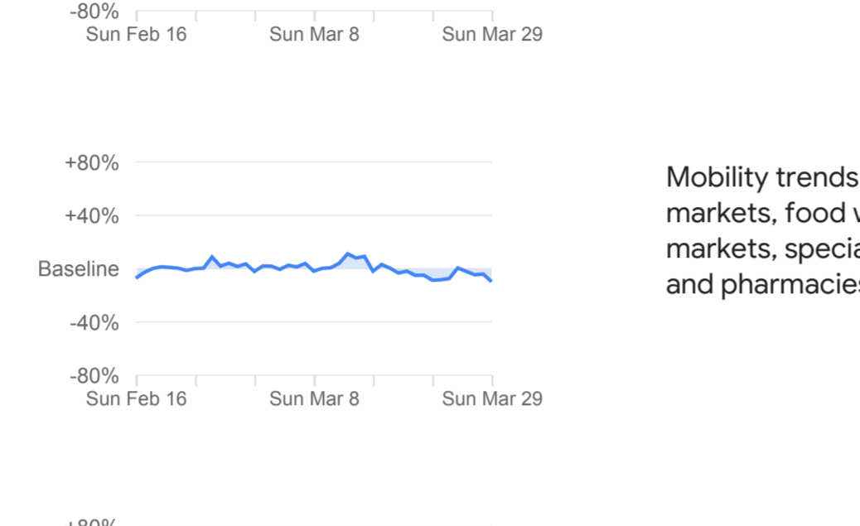
Task: Click the middle chart's "-80%" axis label
Action: pos(94,376)
